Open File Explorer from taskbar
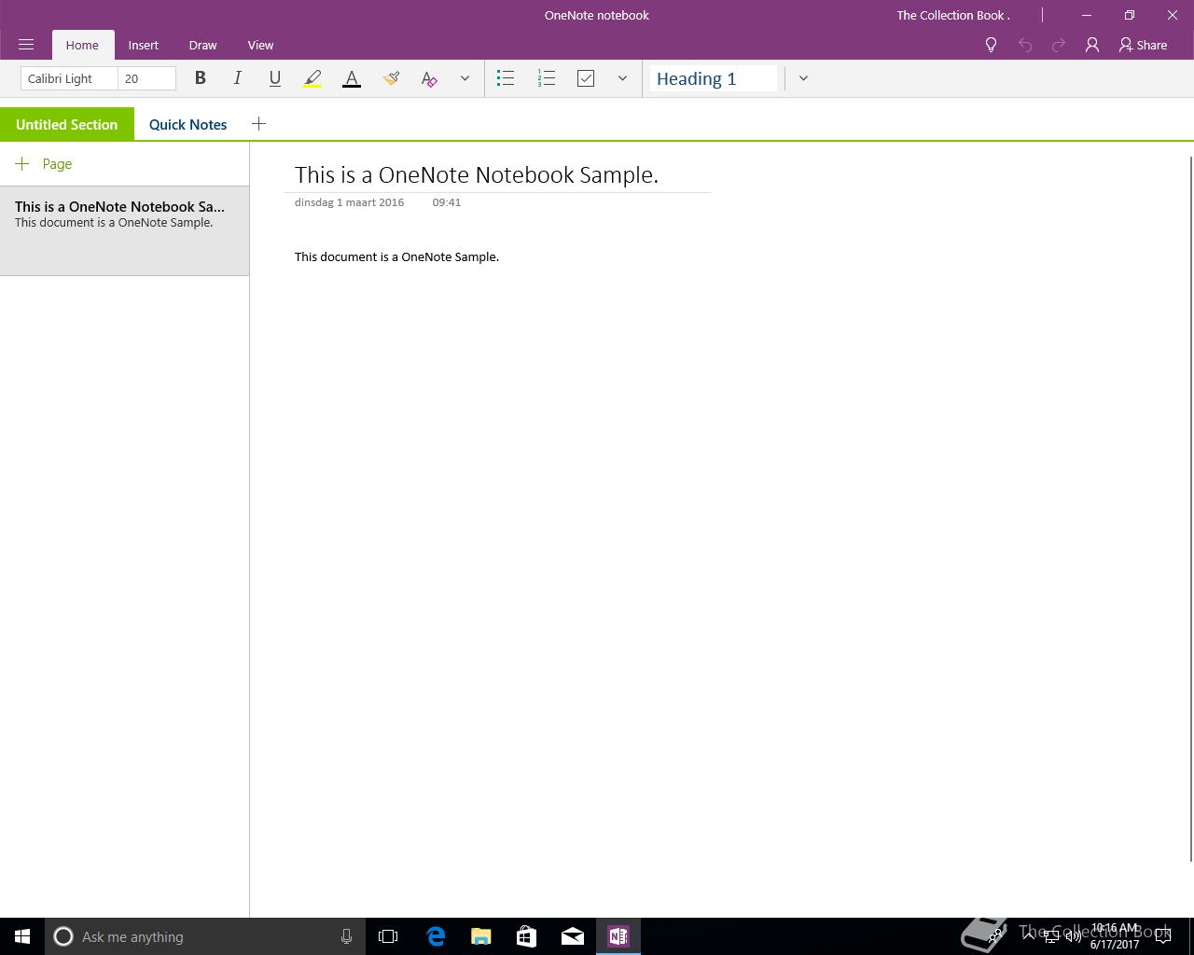This screenshot has height=955, width=1194. [x=481, y=936]
